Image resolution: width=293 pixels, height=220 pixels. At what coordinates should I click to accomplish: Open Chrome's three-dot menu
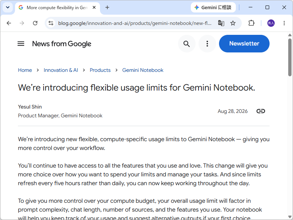coord(284,23)
